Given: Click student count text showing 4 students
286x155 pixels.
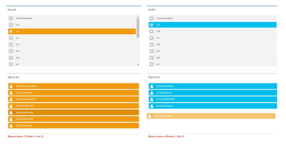Looking at the screenshot, I should click(166, 136).
